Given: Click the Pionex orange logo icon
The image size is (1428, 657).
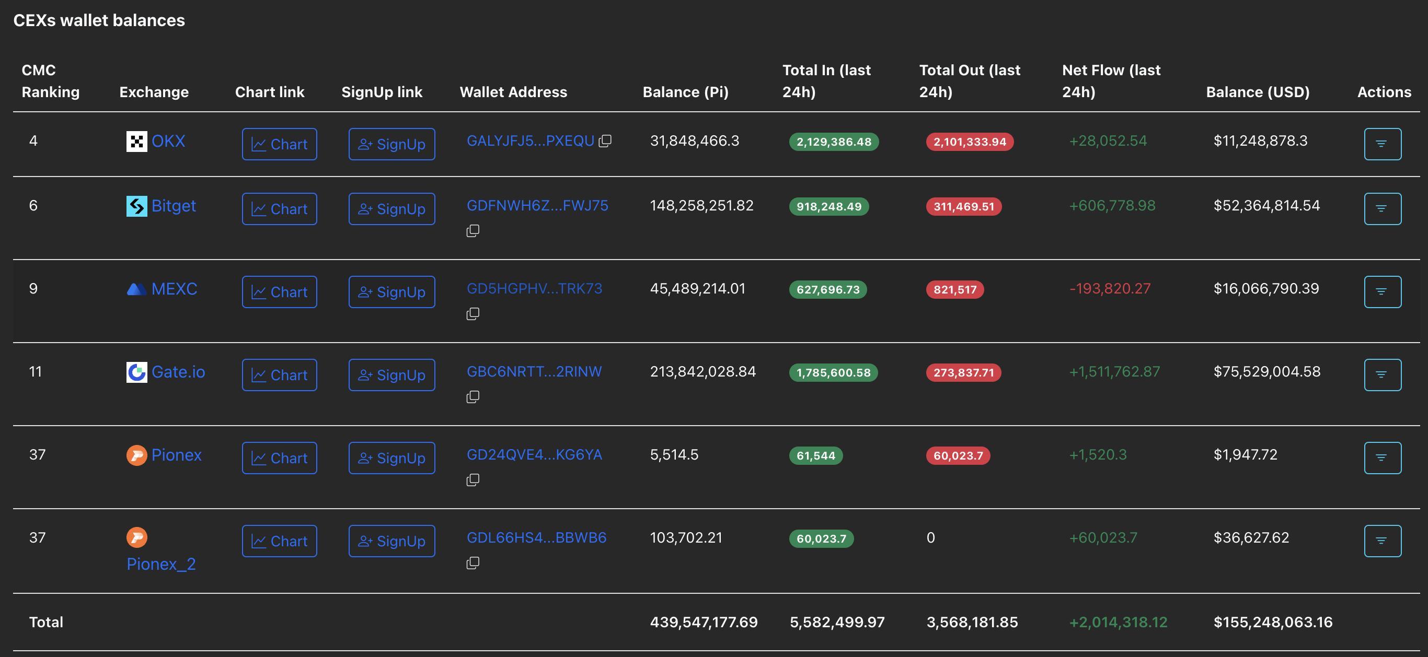Looking at the screenshot, I should pos(136,455).
